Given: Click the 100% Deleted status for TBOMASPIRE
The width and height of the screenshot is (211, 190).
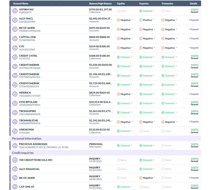Looking at the screenshot, I should click(x=195, y=112).
